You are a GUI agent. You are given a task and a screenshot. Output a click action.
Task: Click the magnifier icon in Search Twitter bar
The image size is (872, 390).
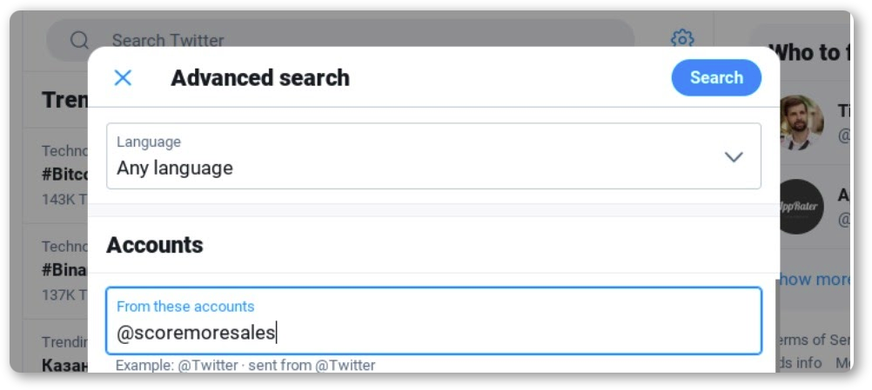[x=79, y=40]
